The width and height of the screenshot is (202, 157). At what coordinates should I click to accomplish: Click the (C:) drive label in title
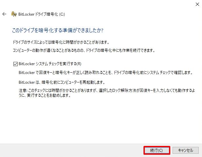tap(62, 14)
